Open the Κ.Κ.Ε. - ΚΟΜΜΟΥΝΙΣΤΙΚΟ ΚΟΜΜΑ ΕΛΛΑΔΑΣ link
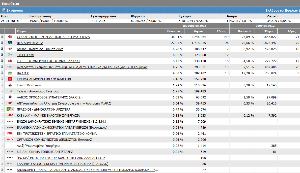Viewport: 300px width, 173px height. (x=48, y=61)
